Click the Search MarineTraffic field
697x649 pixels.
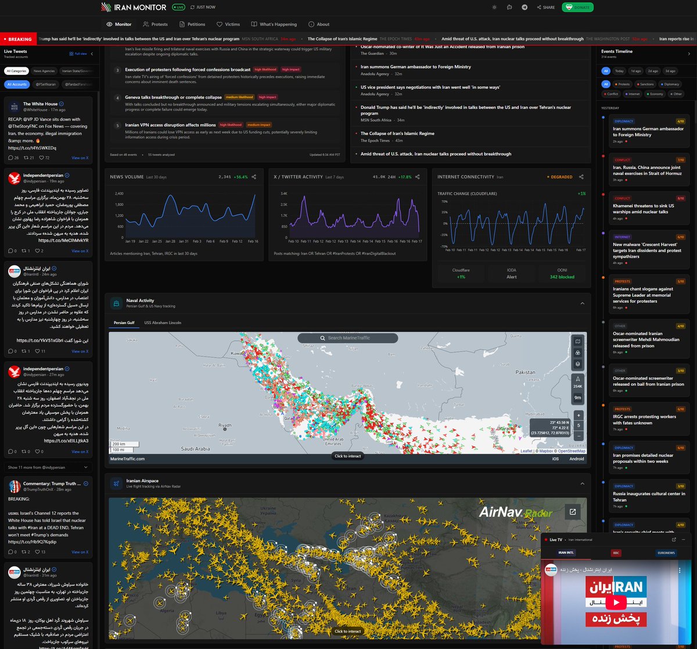click(348, 338)
